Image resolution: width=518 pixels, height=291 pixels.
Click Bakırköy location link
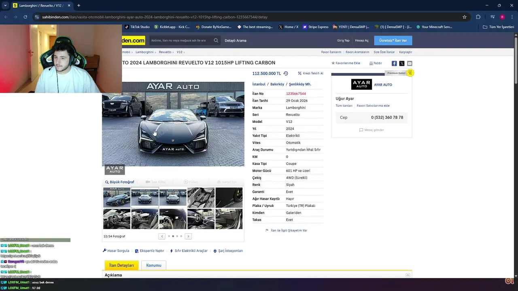[277, 84]
